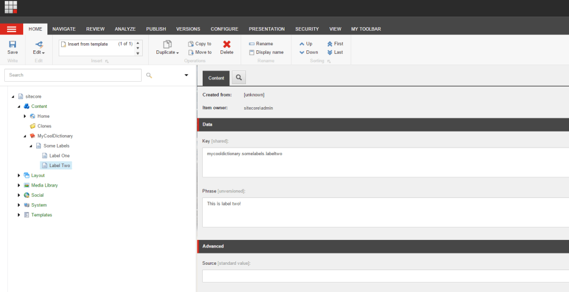
Task: Click the Phrase text field
Action: [x=385, y=212]
